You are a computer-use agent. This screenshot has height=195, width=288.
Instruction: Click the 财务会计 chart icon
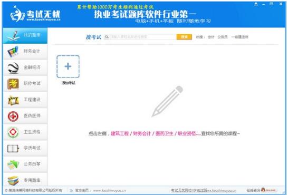(13, 52)
